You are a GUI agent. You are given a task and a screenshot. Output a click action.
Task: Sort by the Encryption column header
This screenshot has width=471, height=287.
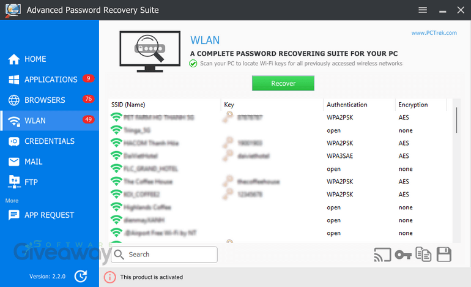click(x=421, y=105)
